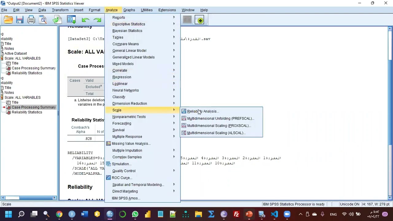
Task: Click the Print Preview magnifier icon
Action: coord(43,20)
